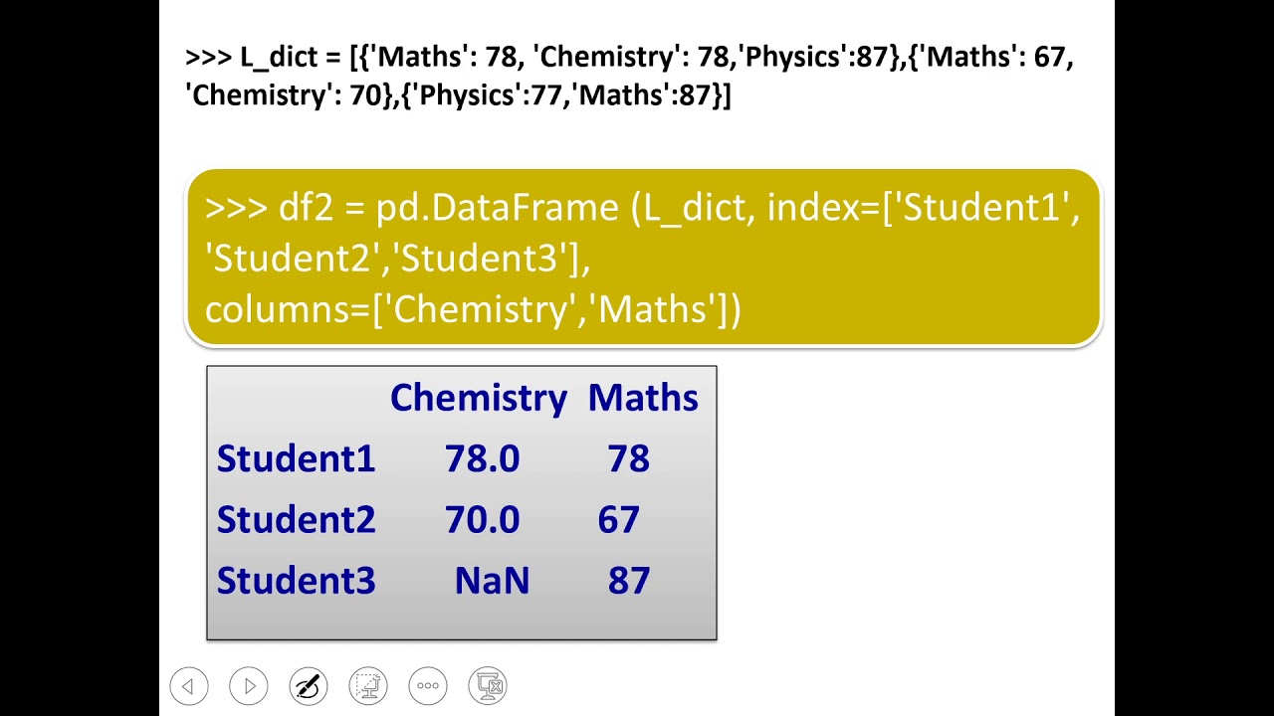
Task: Open the zoom into slide tool
Action: tap(368, 685)
